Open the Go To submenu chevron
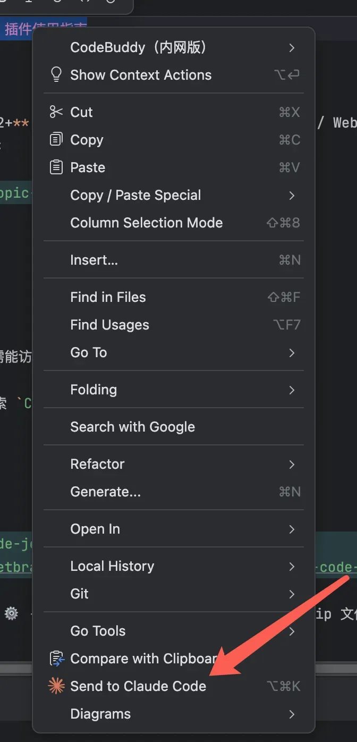 point(292,352)
